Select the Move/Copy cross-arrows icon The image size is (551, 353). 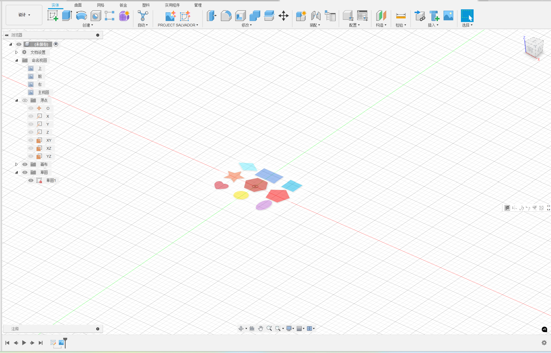click(x=284, y=16)
